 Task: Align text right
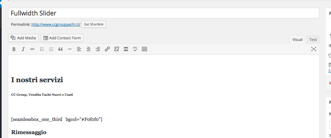98,49
